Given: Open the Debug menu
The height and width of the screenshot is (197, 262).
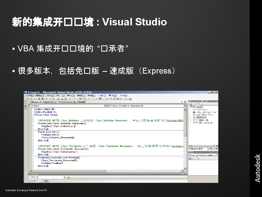Looking at the screenshot, I should [x=81, y=95].
